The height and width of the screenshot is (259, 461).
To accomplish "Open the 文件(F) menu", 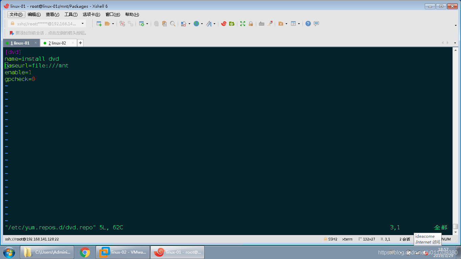I will pos(16,15).
